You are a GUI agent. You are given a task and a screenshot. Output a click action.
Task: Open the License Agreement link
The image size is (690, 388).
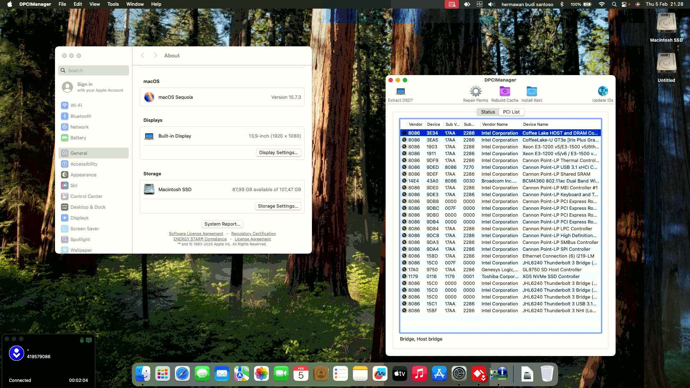[253, 239]
